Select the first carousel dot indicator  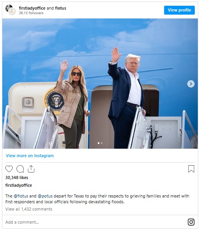[x=99, y=143]
